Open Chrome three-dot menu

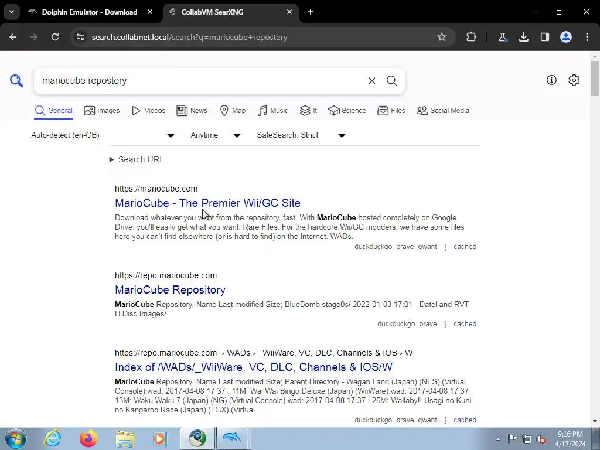(x=587, y=37)
